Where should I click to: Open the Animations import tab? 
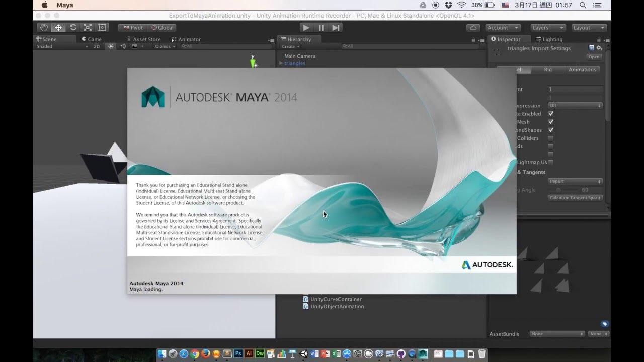pos(582,70)
